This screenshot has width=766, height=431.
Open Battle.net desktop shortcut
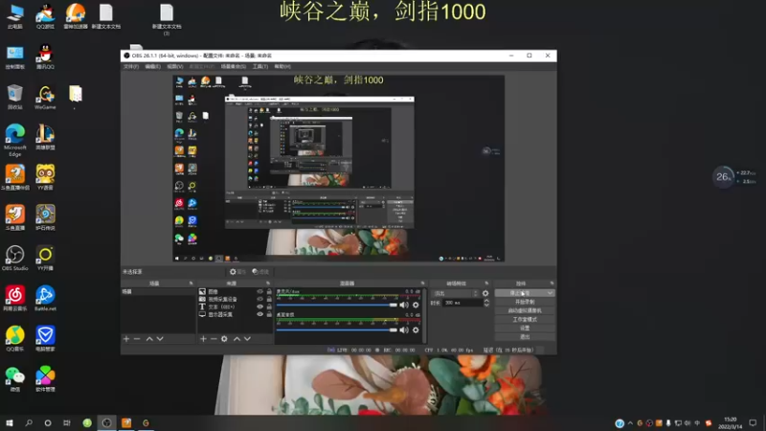45,299
